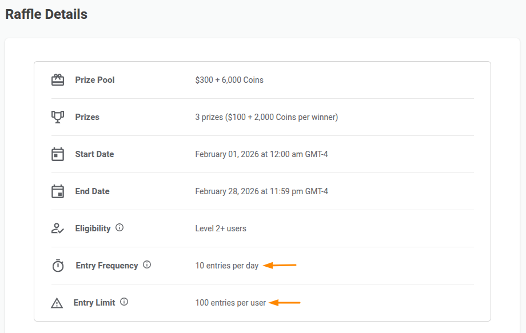The image size is (526, 333).
Task: Click the Eligibility user checkmark icon
Action: click(58, 228)
